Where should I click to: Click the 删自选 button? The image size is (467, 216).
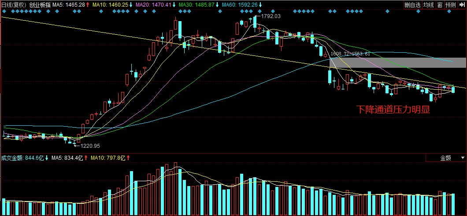[x=412, y=5]
